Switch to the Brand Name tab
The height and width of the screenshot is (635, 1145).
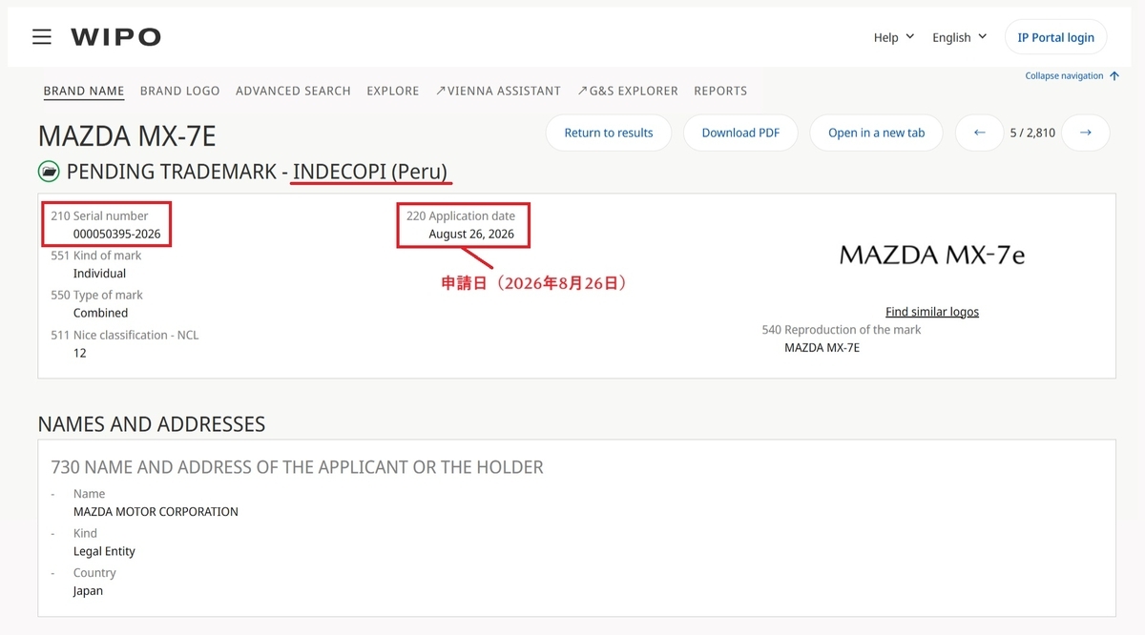click(x=84, y=91)
